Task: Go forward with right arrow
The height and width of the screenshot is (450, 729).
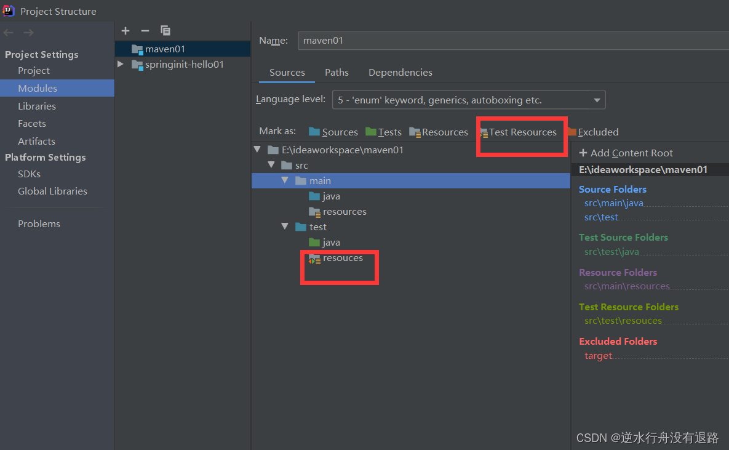Action: 28,33
